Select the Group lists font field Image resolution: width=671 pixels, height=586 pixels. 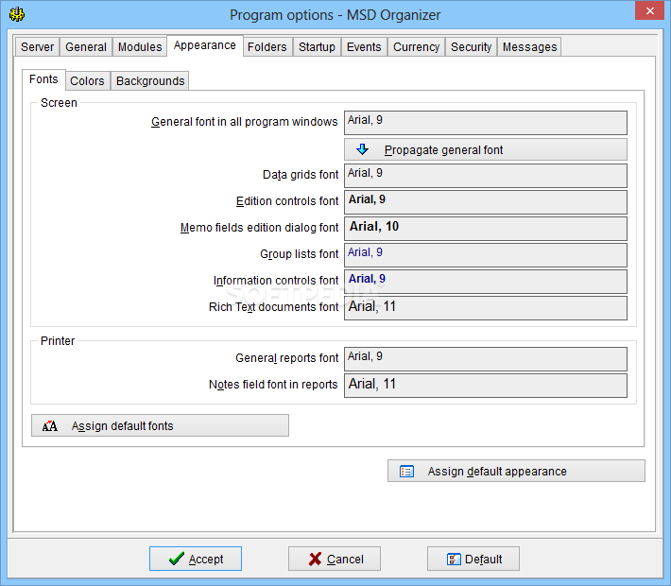pyautogui.click(x=486, y=255)
